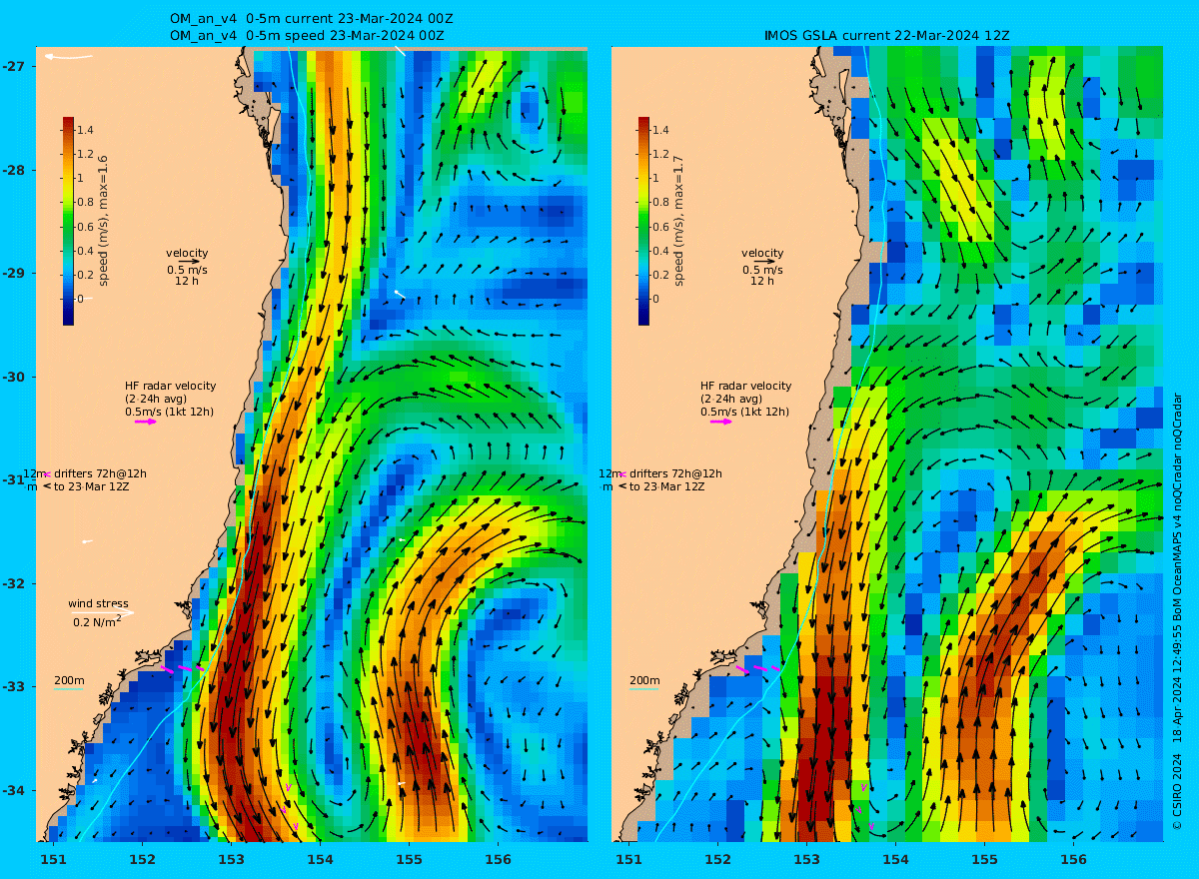Viewport: 1199px width, 879px height.
Task: Click 'wind stress' legend text
Action: point(98,603)
